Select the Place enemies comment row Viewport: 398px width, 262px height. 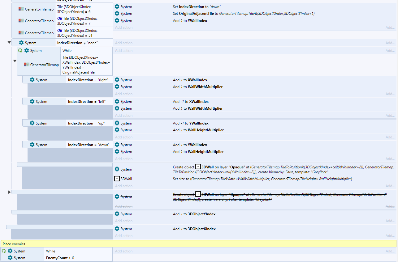pos(198,244)
